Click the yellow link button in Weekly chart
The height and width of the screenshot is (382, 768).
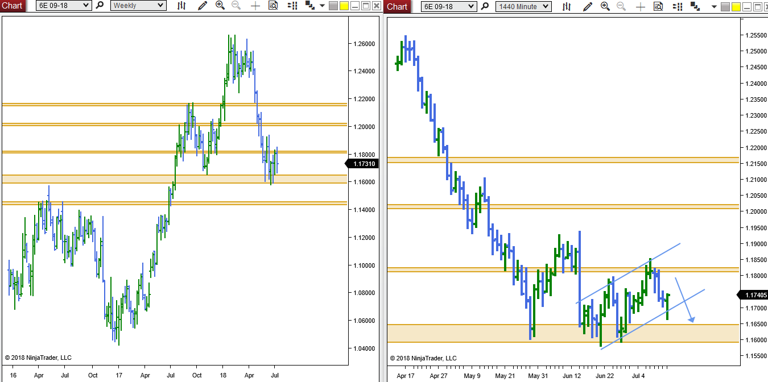[344, 6]
